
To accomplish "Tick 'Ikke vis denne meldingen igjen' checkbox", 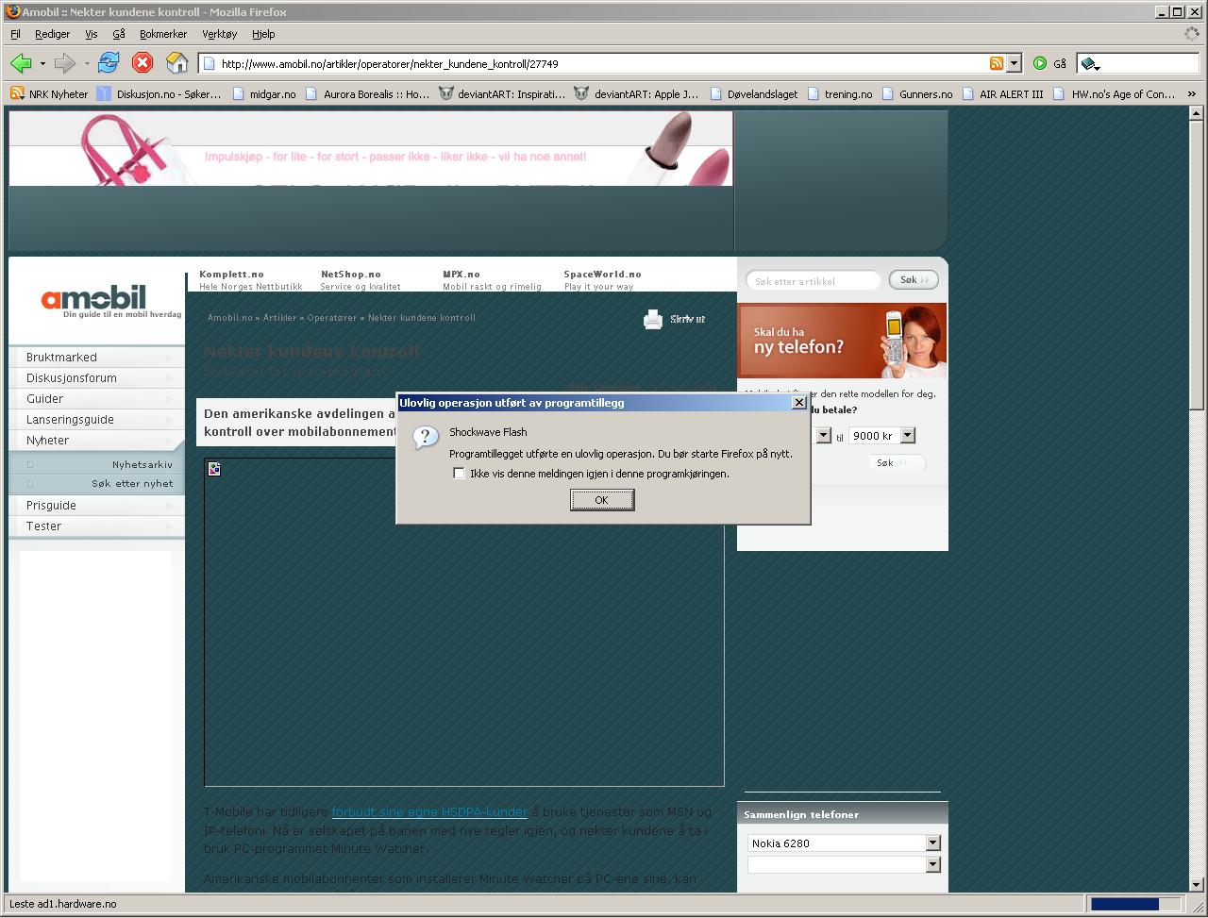I will pyautogui.click(x=459, y=474).
